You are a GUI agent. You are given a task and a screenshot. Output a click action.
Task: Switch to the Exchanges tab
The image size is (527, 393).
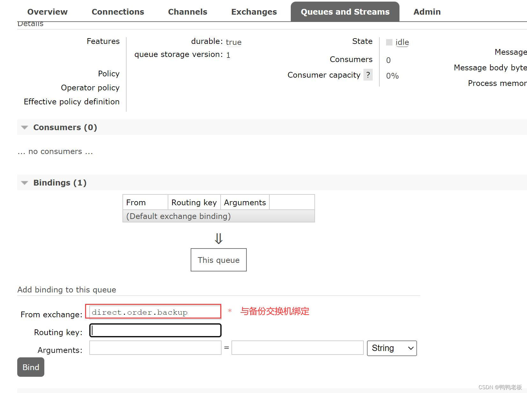[253, 11]
